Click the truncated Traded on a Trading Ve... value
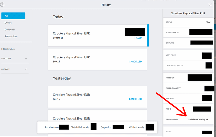Viewport: 216px width, 137px height. (198, 120)
